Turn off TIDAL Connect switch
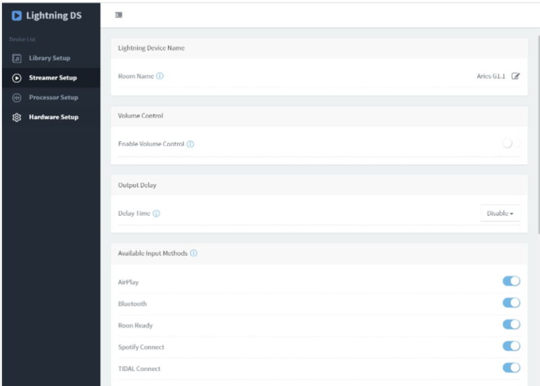Viewport: 540px width, 386px height. [511, 368]
